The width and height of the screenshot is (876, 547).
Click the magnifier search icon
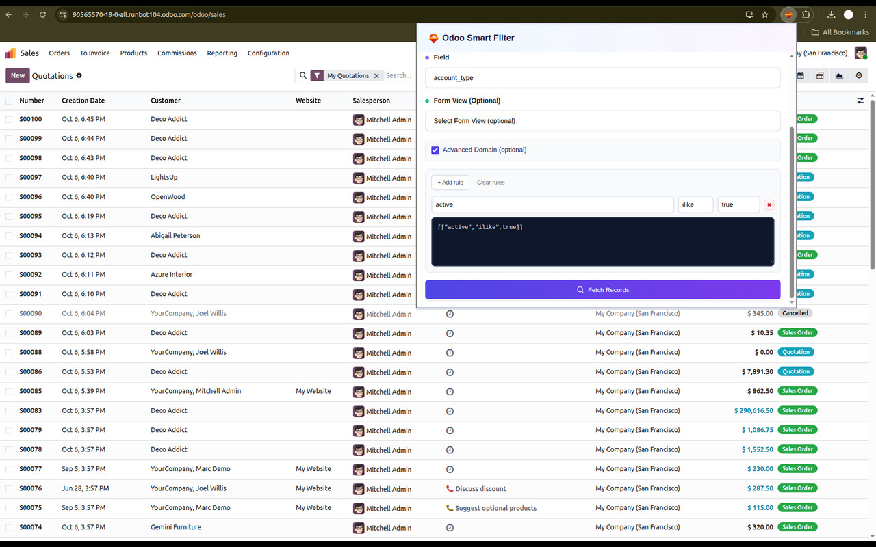[302, 76]
